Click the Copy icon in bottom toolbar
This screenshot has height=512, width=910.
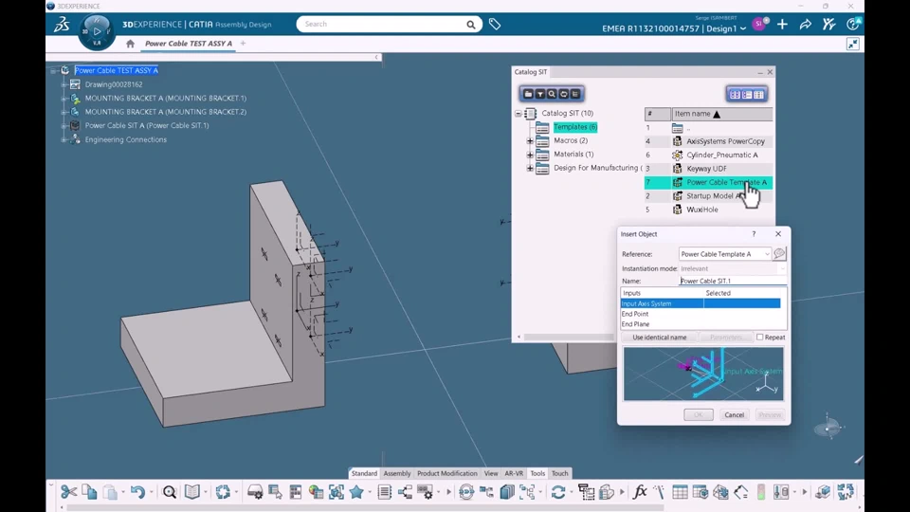(89, 492)
